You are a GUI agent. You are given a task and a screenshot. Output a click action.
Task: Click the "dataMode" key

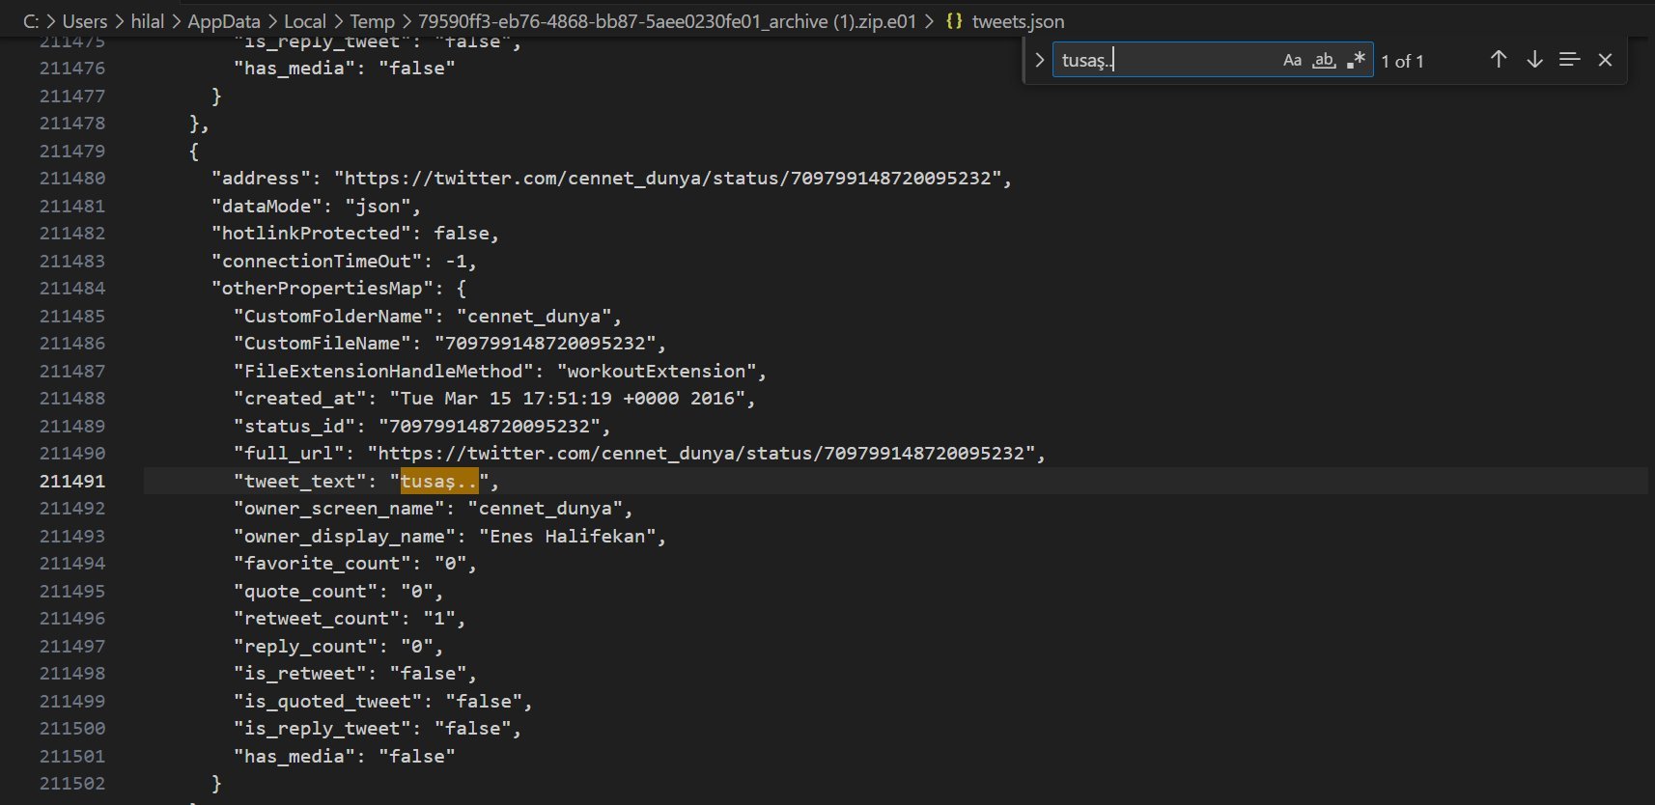(267, 206)
